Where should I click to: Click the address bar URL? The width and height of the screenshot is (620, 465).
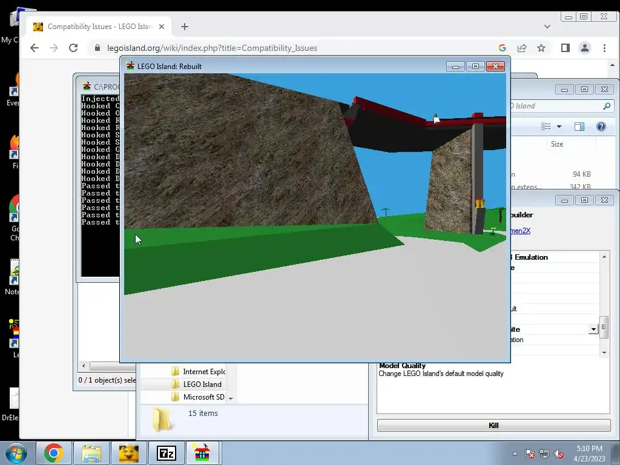click(212, 48)
